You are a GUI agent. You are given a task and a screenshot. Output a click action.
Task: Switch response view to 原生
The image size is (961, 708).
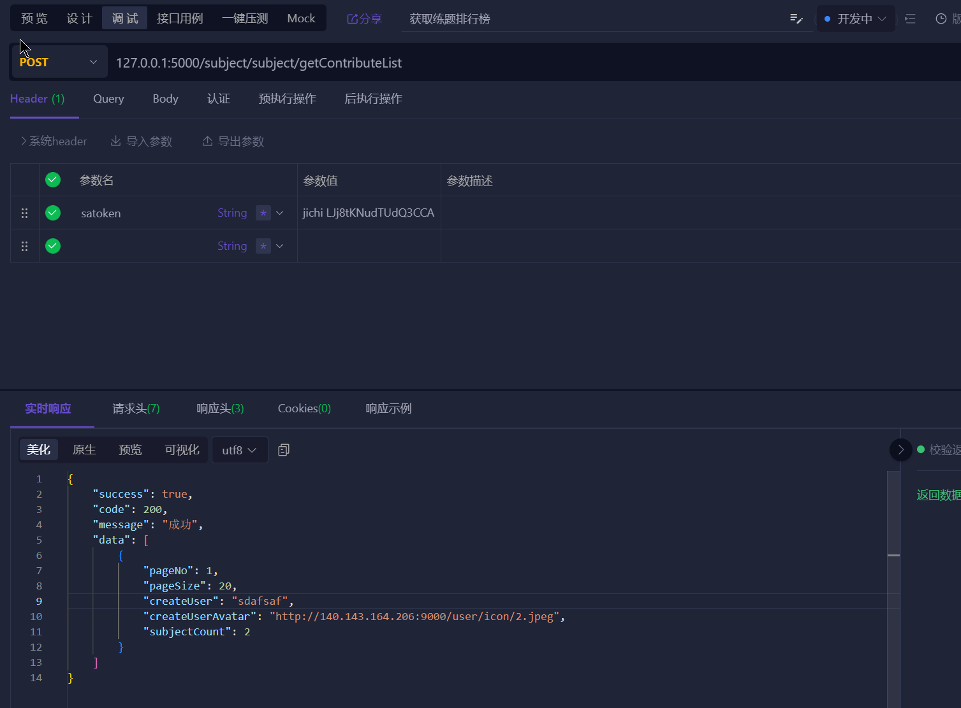pyautogui.click(x=84, y=450)
